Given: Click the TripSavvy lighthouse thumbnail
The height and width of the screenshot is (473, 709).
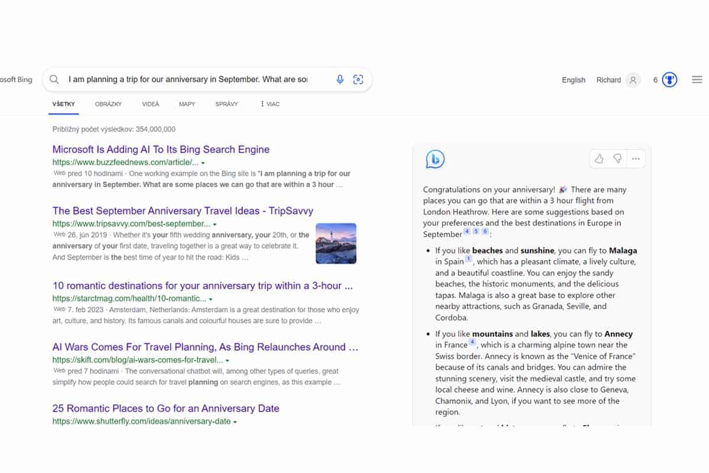Looking at the screenshot, I should 336,243.
